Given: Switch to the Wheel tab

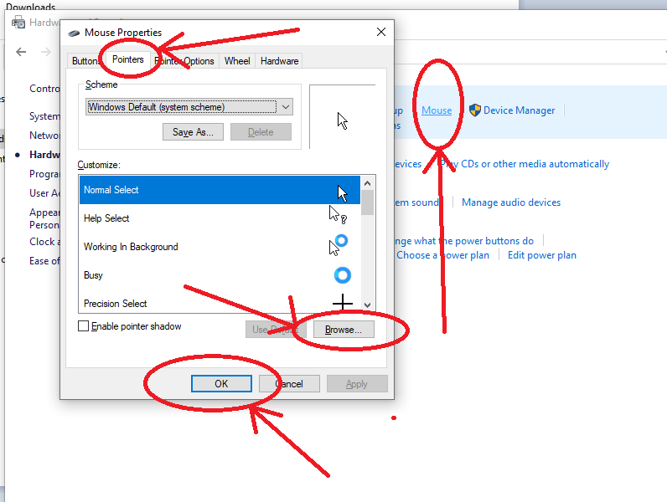Looking at the screenshot, I should [x=237, y=61].
